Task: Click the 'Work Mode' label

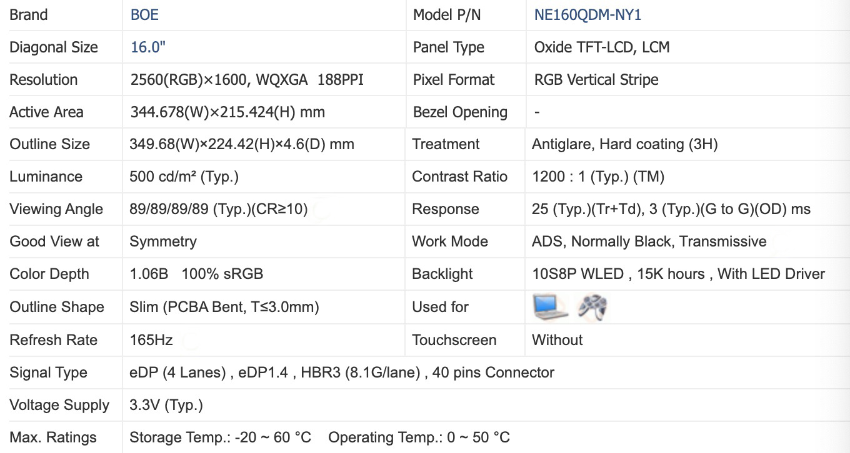Action: 450,241
